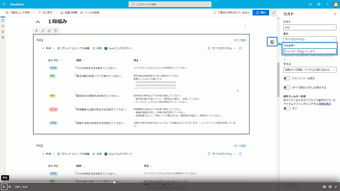Click the folder name input field
Viewport: 340px width, 191px height.
310,51
